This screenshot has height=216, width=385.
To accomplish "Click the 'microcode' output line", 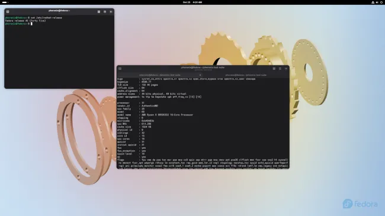I will pos(136,121).
